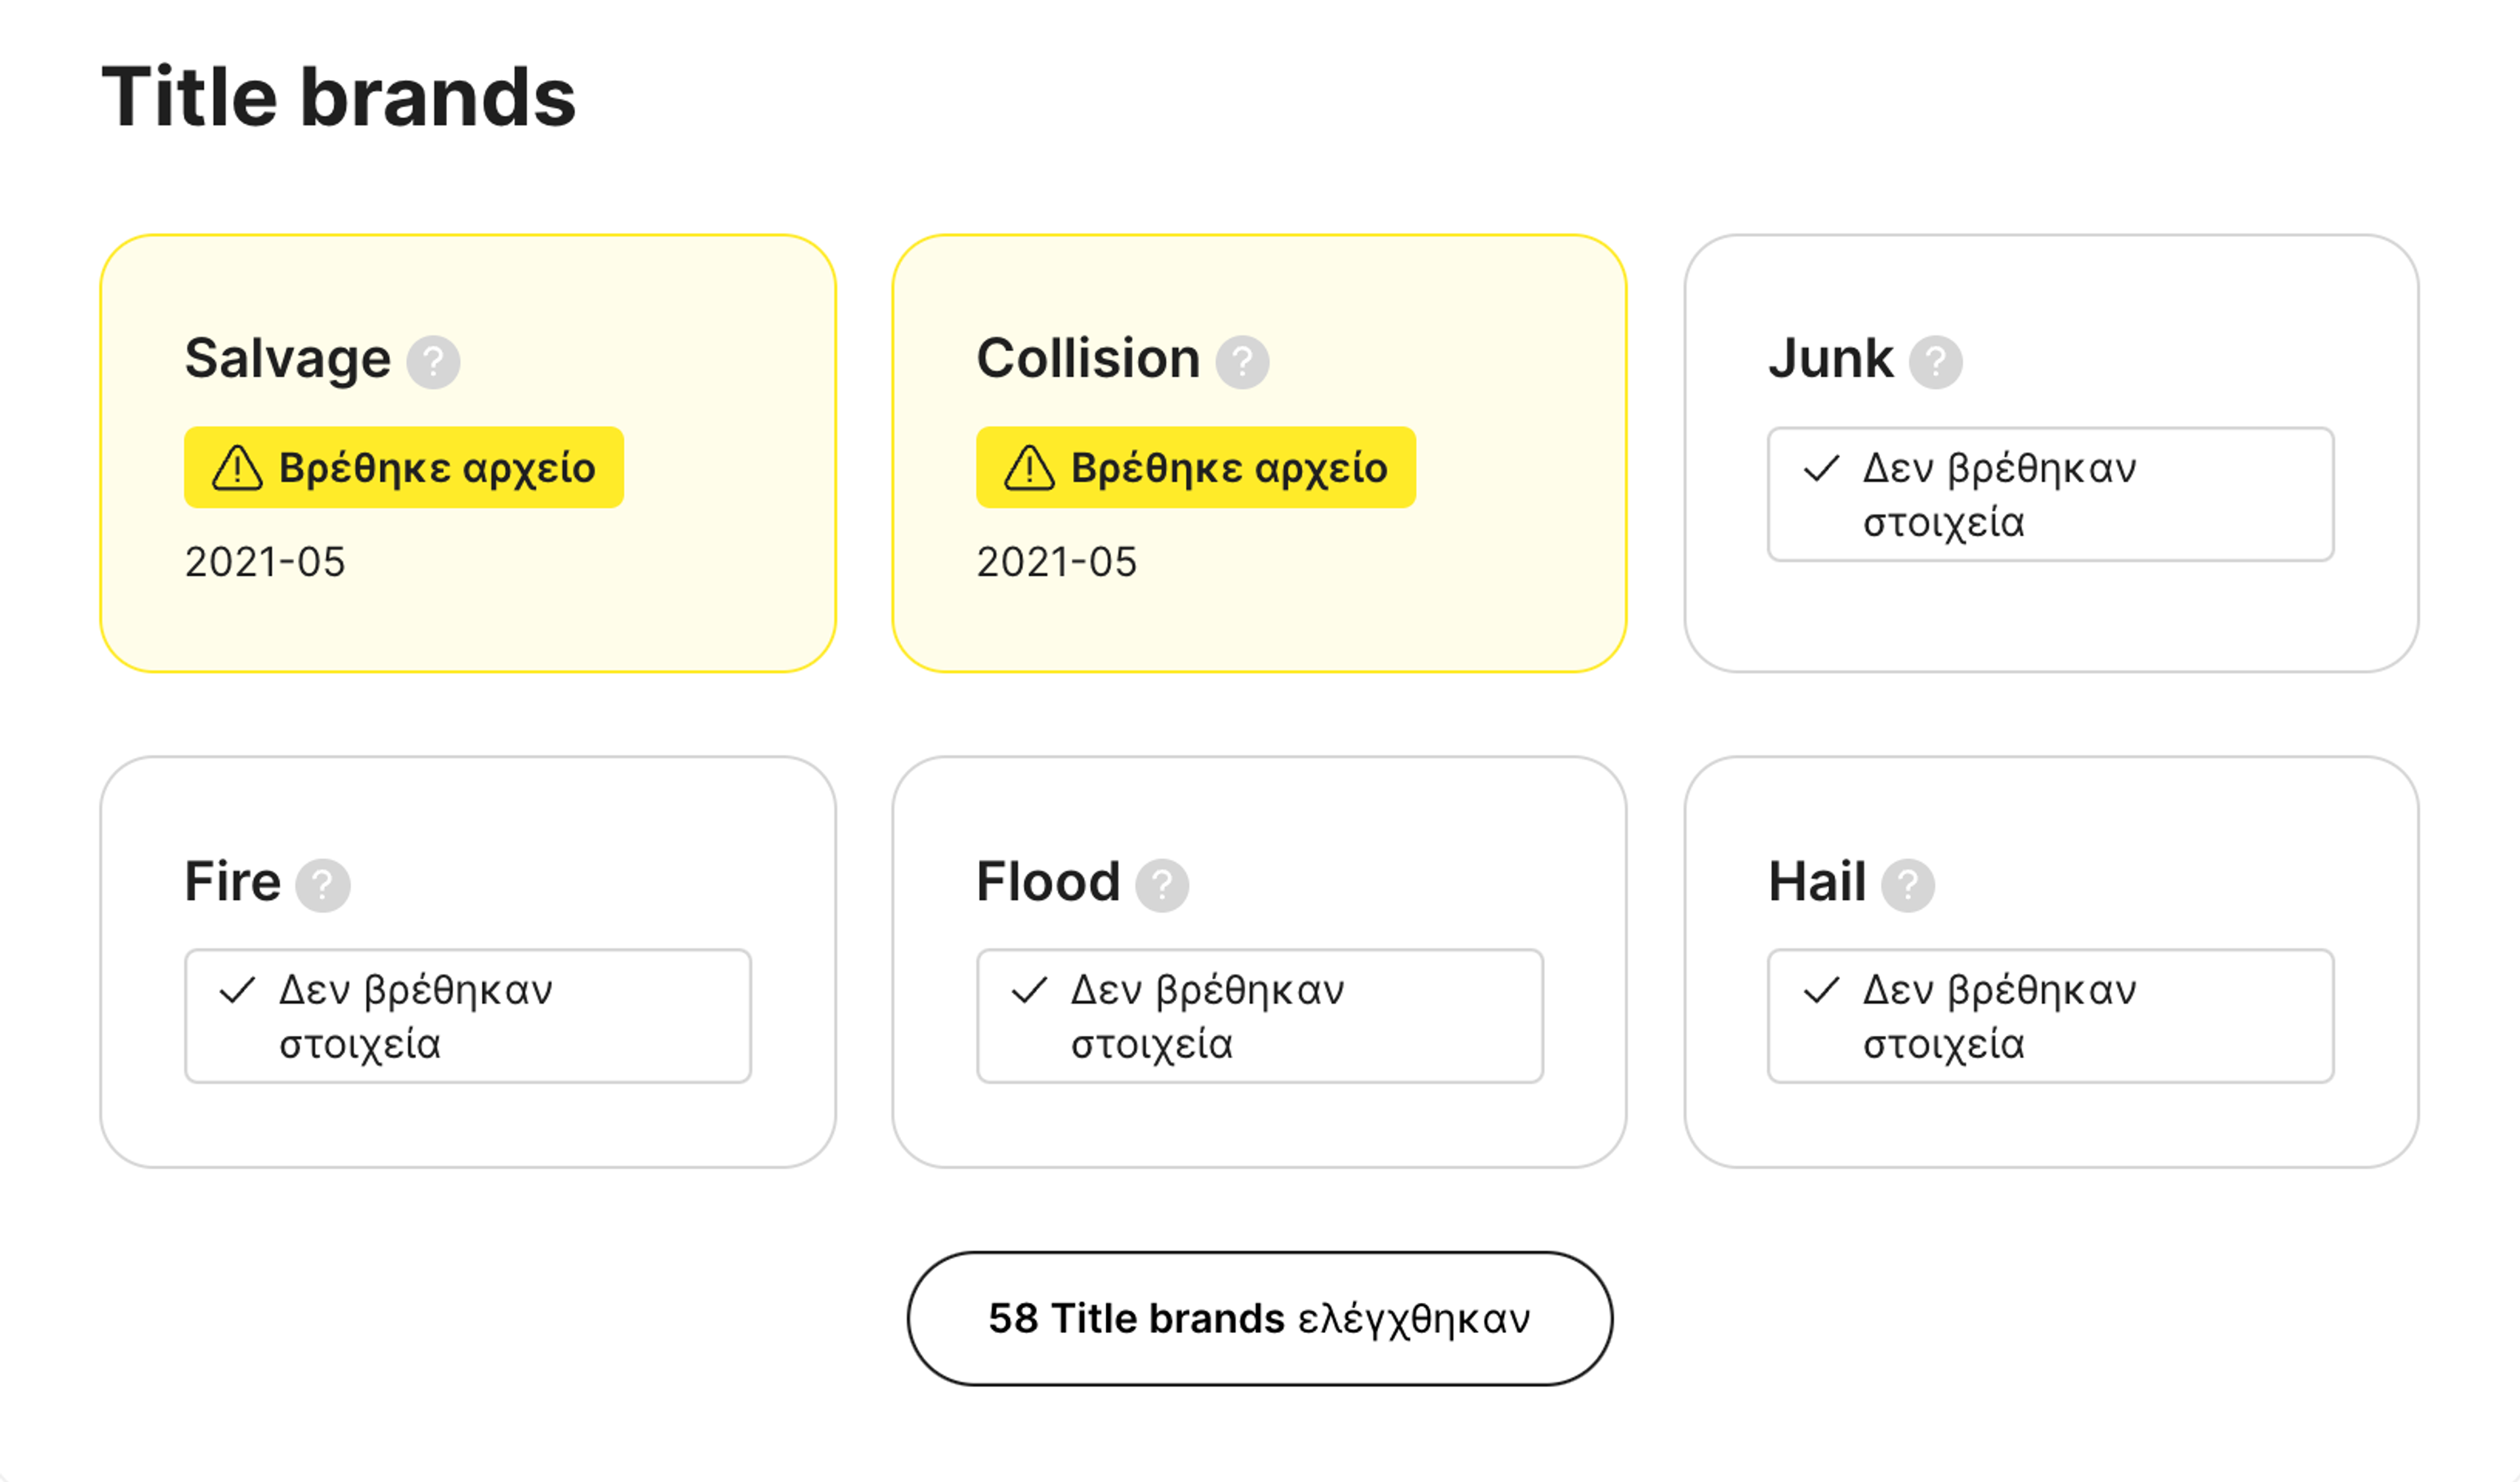2520x1482 pixels.
Task: Show info for the Fire title brand
Action: coord(322,884)
